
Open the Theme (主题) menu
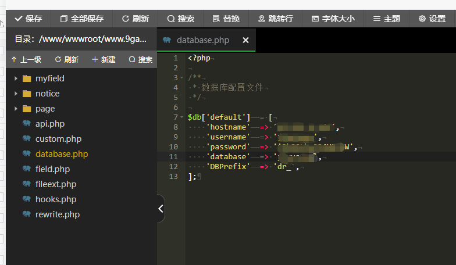[x=387, y=19]
